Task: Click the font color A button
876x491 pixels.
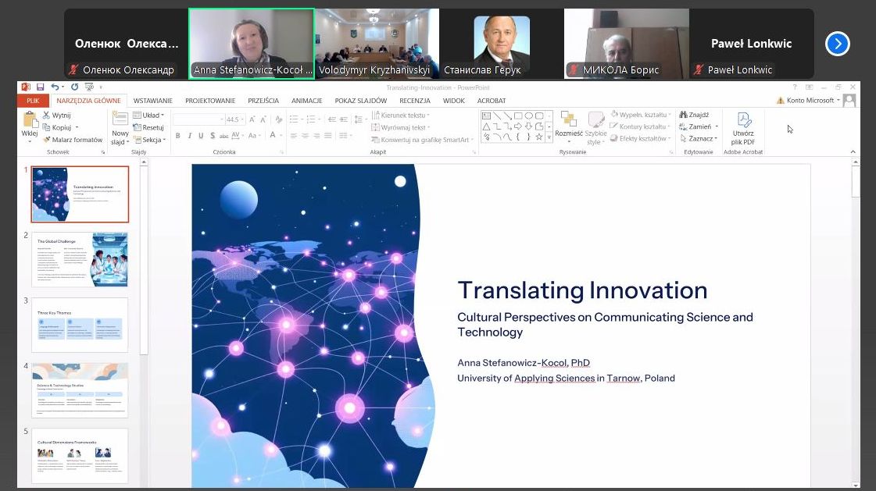Action: (273, 136)
